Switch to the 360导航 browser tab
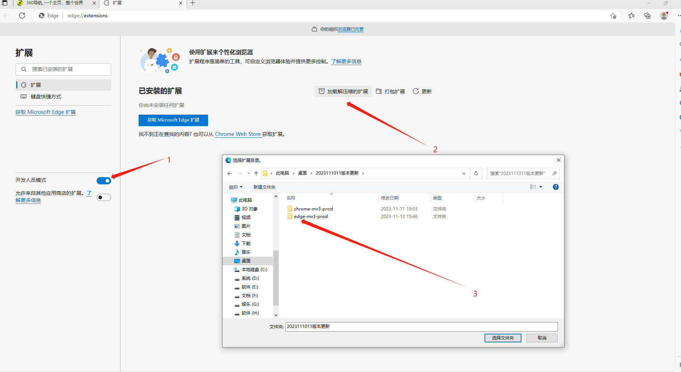This screenshot has height=372, width=681. 54,3
